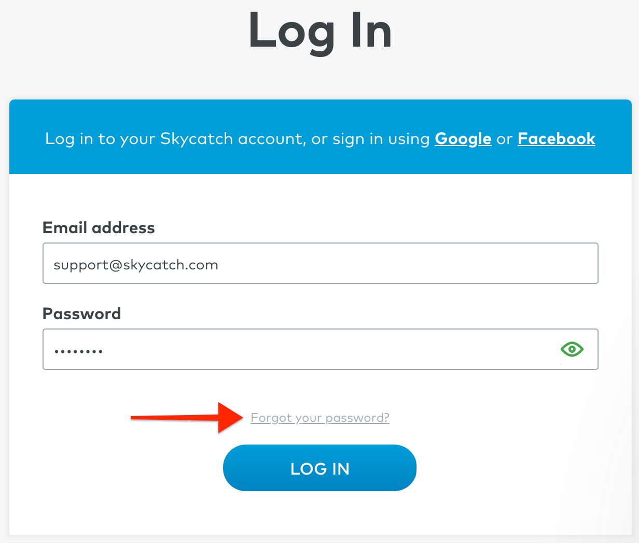The width and height of the screenshot is (639, 543).
Task: Sign in using the Facebook link
Action: click(x=556, y=138)
